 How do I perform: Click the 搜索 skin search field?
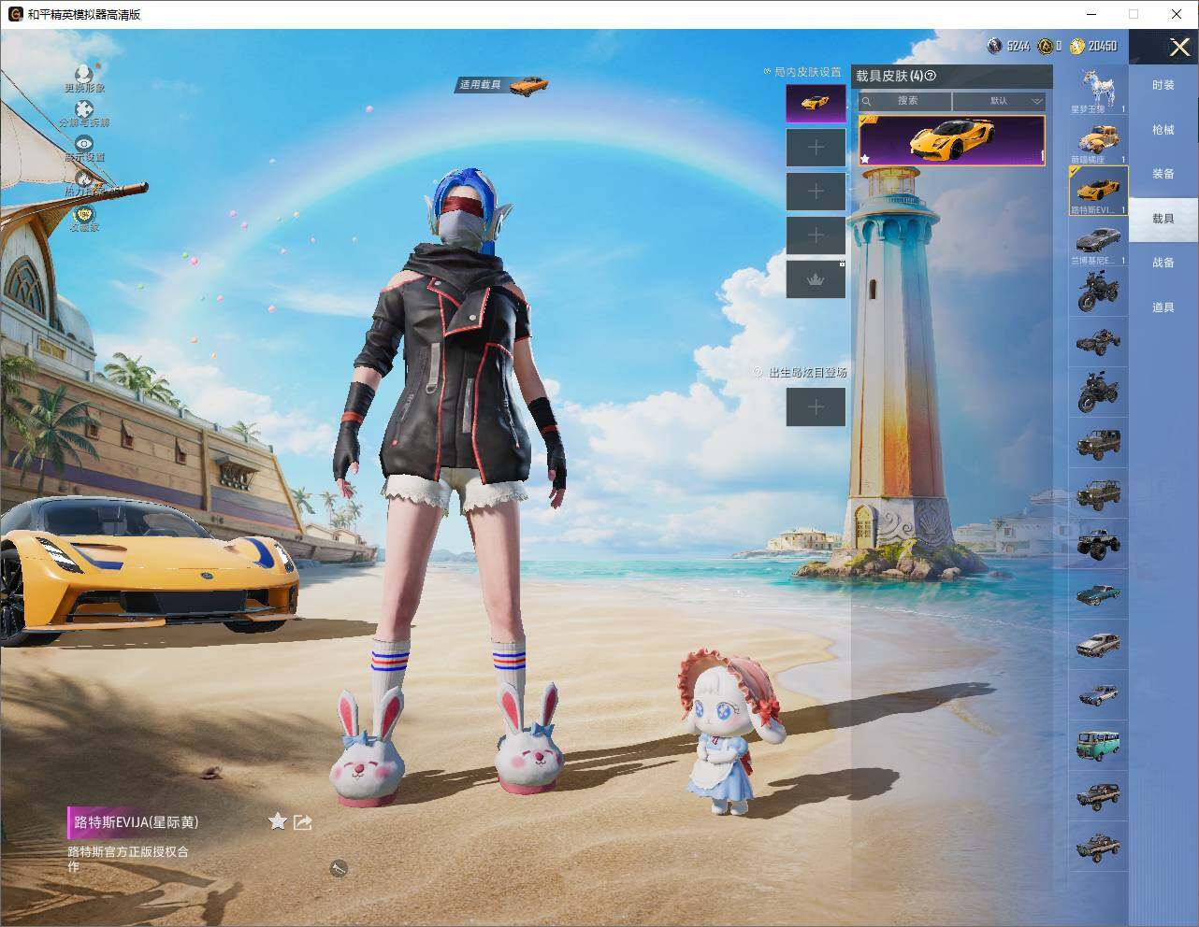905,101
